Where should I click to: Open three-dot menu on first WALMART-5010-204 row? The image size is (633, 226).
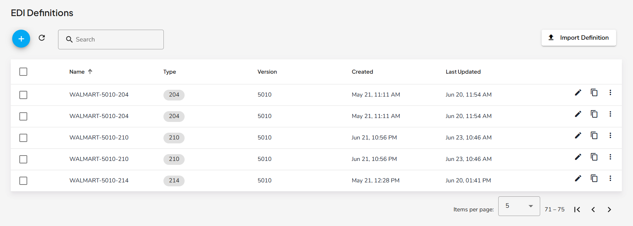610,93
